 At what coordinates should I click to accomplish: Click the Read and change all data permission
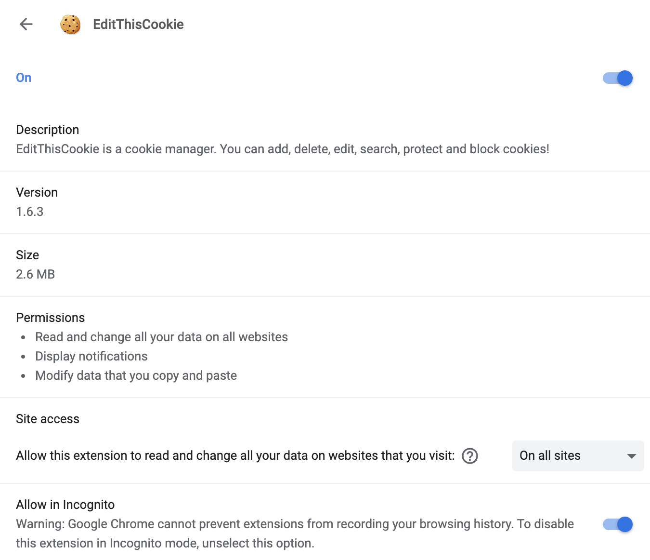(x=161, y=337)
